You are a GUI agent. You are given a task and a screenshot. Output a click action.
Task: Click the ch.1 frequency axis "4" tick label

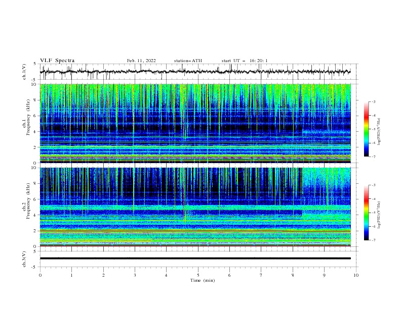(x=36, y=132)
